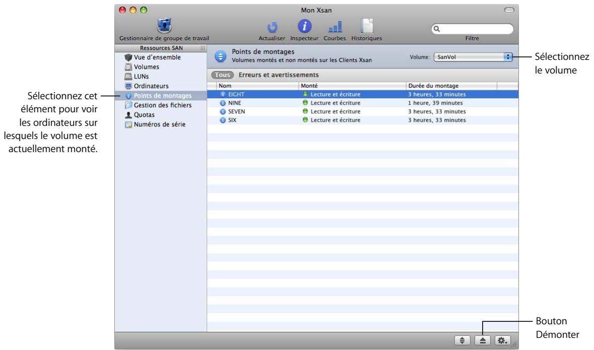The image size is (594, 350).
Task: Select the SIX computer row
Action: coord(363,120)
